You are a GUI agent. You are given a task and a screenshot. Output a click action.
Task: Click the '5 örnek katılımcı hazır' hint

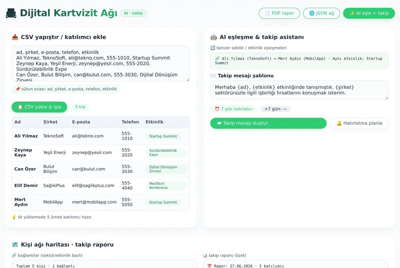click(52, 217)
